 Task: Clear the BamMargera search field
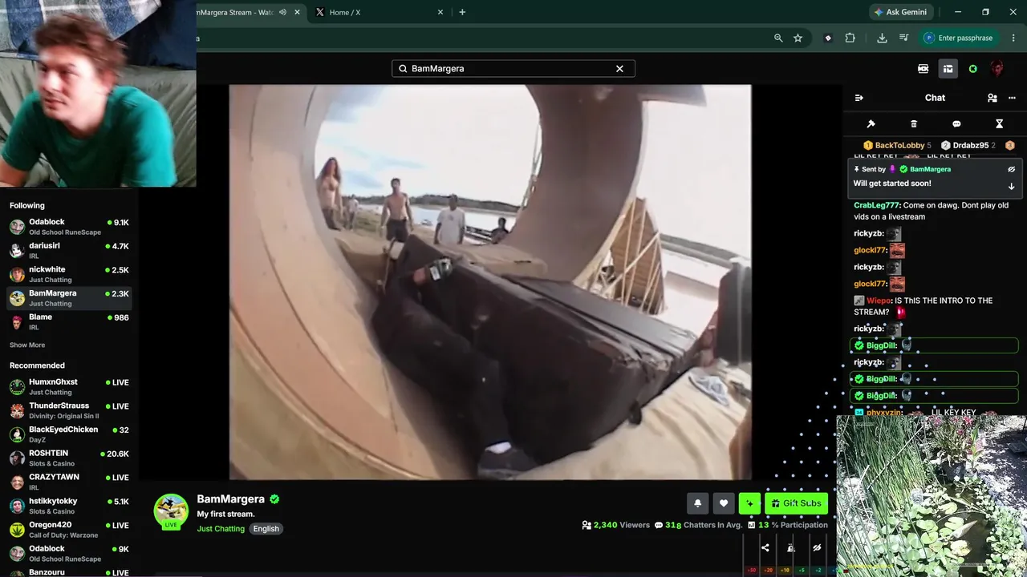point(619,69)
